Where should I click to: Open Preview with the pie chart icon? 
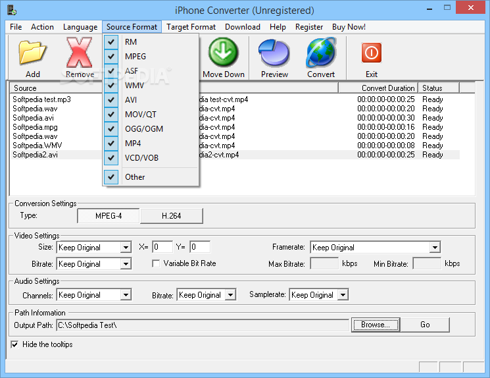(274, 53)
